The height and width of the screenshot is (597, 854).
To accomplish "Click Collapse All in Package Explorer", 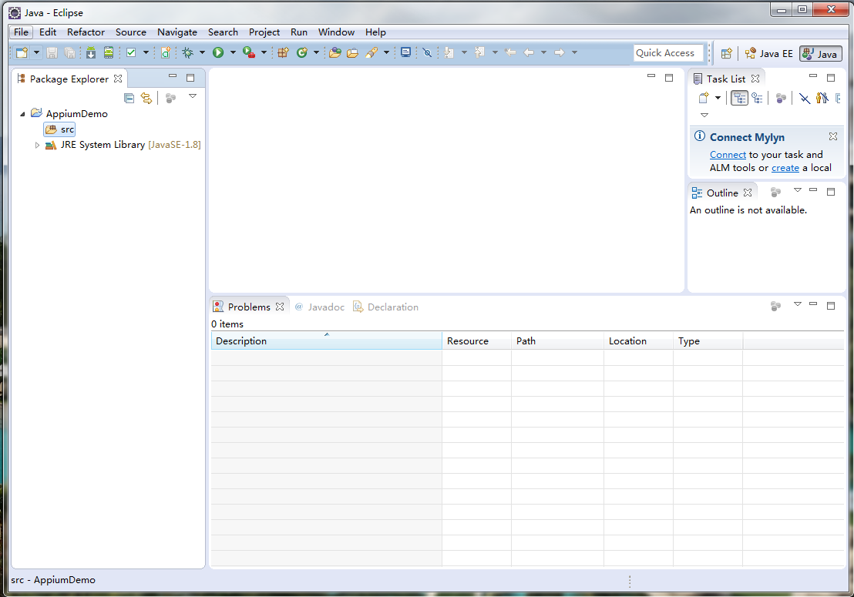I will [x=129, y=98].
